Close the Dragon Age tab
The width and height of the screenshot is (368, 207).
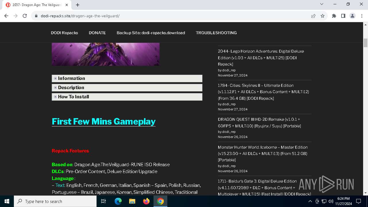coord(67,5)
